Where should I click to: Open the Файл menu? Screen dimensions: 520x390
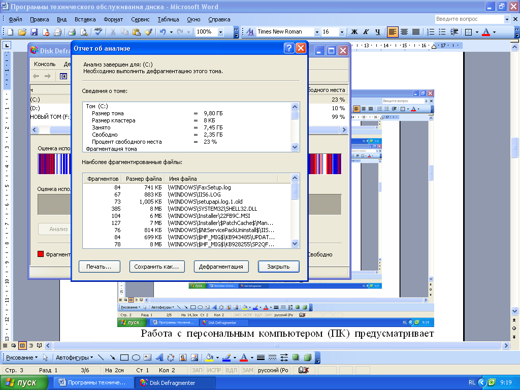[x=15, y=19]
